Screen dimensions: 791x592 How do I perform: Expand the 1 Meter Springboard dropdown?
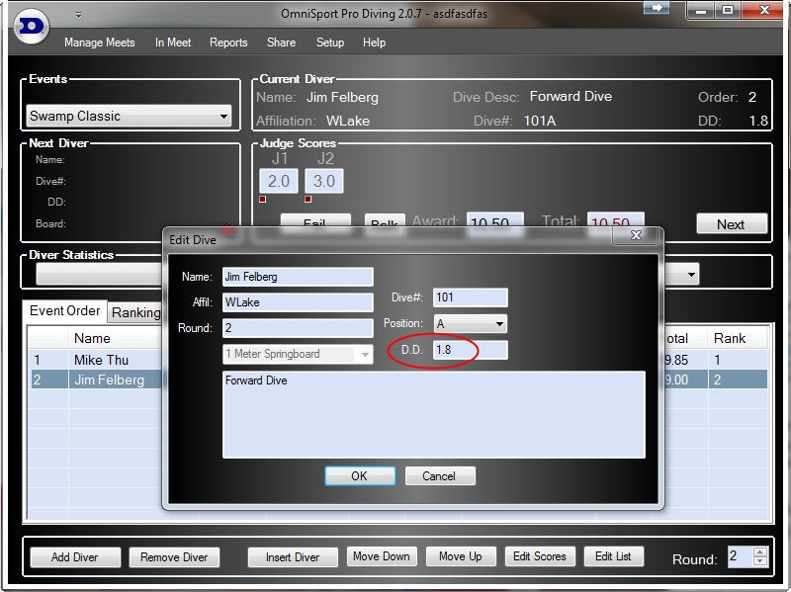(364, 354)
